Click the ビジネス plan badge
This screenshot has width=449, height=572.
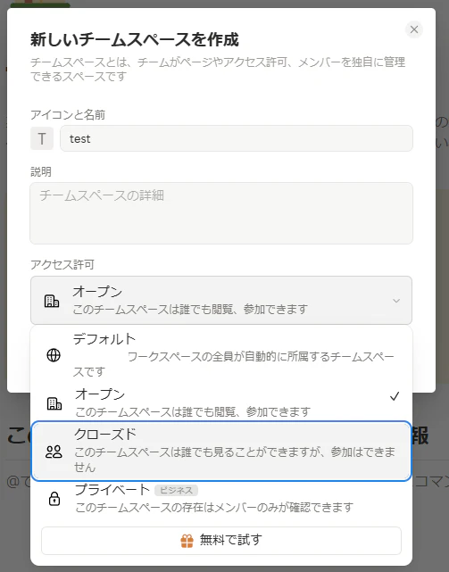pyautogui.click(x=177, y=490)
